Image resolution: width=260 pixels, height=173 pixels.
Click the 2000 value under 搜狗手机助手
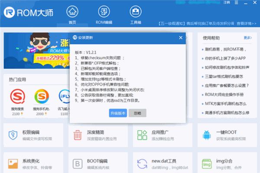(40, 114)
